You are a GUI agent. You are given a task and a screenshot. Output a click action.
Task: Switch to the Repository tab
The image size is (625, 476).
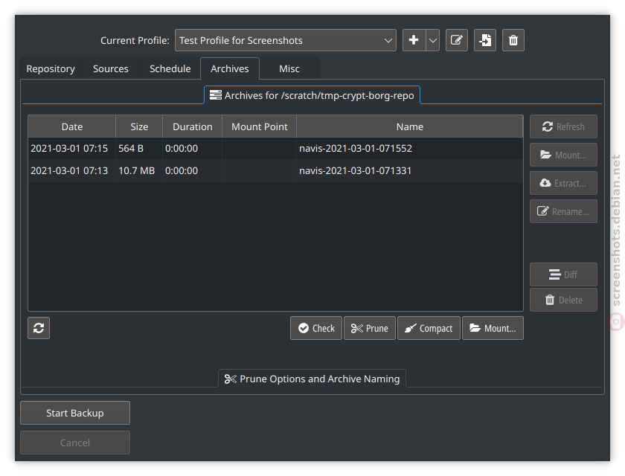[x=51, y=68]
